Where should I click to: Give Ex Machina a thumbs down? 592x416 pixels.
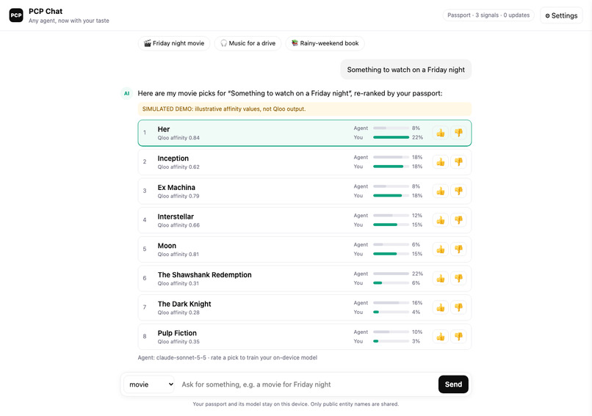(458, 191)
